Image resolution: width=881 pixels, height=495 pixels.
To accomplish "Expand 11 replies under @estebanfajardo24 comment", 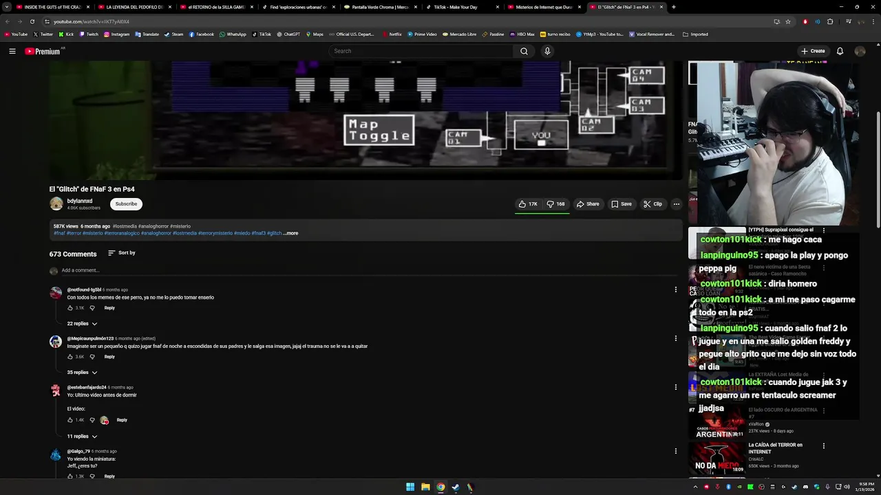I will click(x=82, y=437).
